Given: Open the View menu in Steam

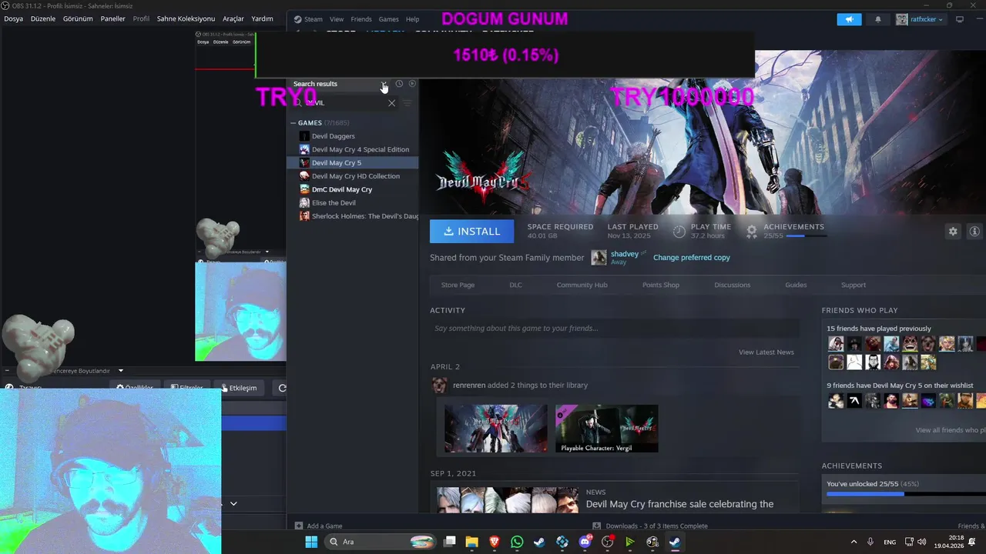Looking at the screenshot, I should pyautogui.click(x=337, y=19).
